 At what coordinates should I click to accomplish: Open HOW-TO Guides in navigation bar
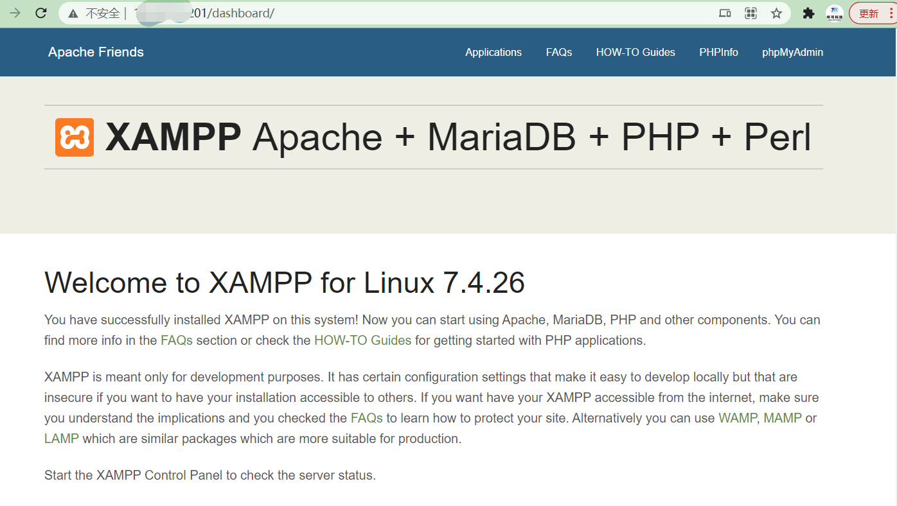point(635,53)
